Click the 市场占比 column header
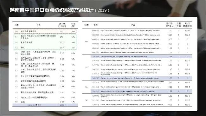 [73, 25]
